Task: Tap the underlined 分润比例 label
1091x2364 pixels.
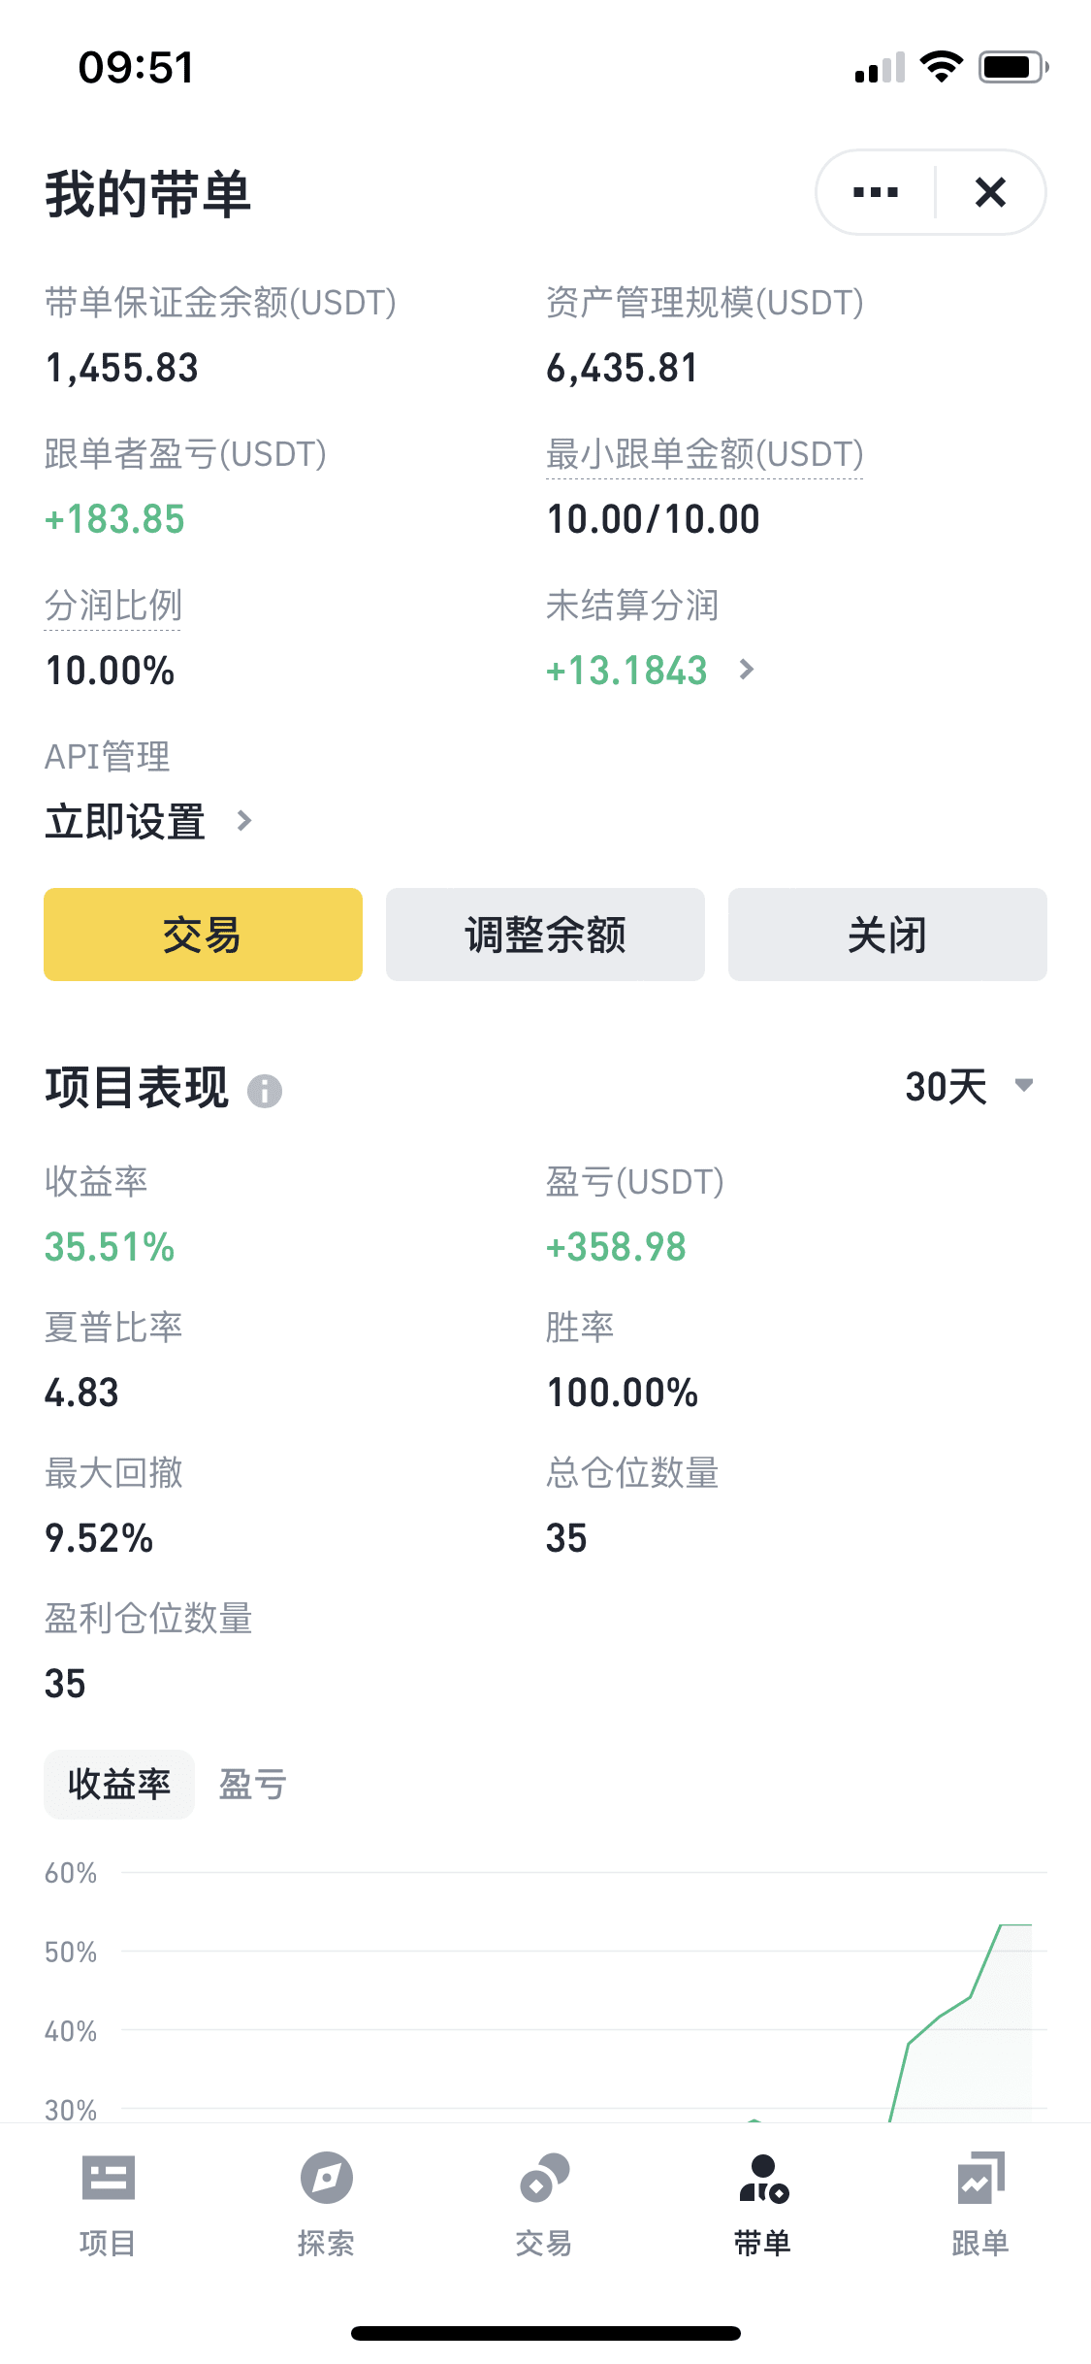Action: tap(112, 606)
